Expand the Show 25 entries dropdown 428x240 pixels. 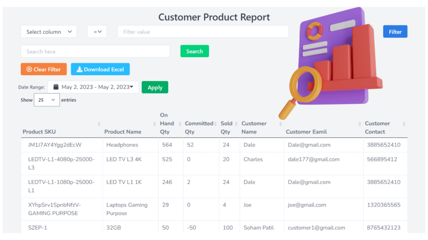point(47,100)
